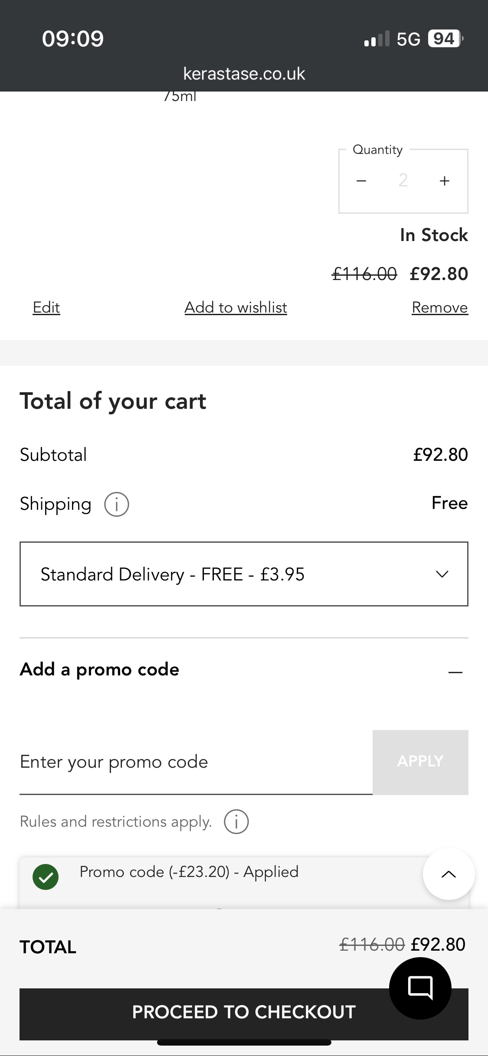Open the live chat bubble
Screen dimensions: 488x1056
tap(420, 988)
